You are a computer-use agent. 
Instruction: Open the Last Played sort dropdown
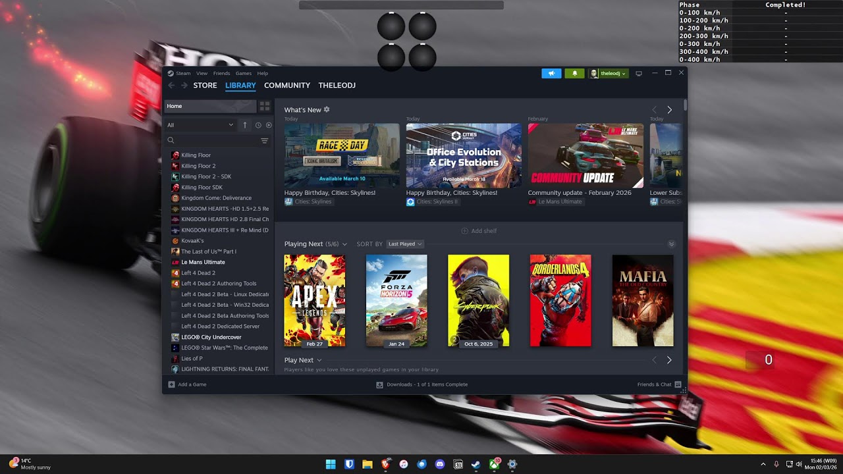pyautogui.click(x=405, y=244)
